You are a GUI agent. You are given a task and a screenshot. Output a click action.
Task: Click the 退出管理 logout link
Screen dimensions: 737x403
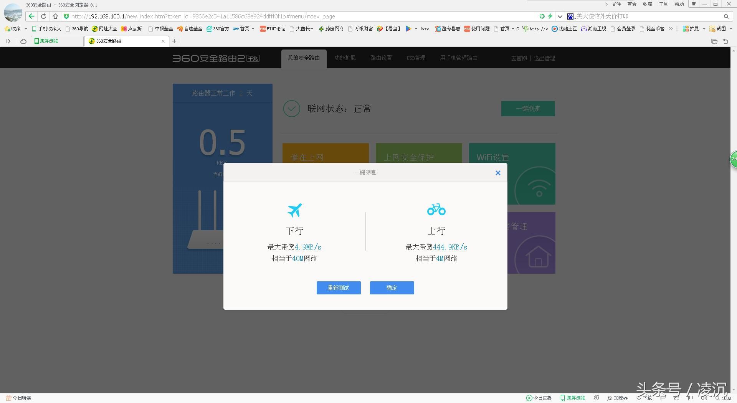pyautogui.click(x=544, y=58)
